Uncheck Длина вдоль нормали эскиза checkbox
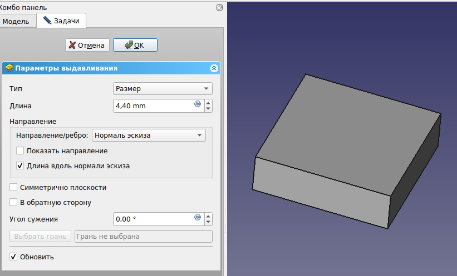Viewport: 457px width, 276px height. 20,166
